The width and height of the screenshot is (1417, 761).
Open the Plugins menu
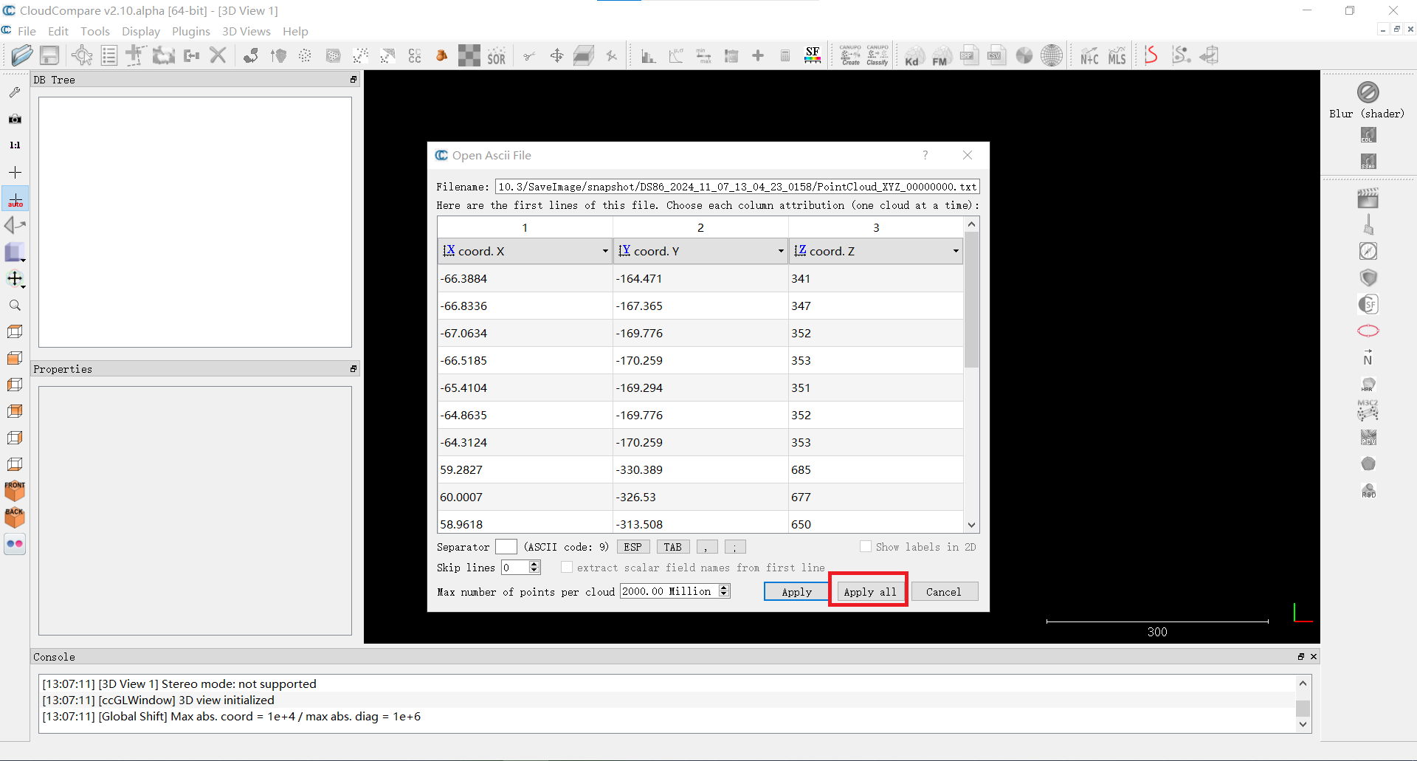tap(191, 31)
